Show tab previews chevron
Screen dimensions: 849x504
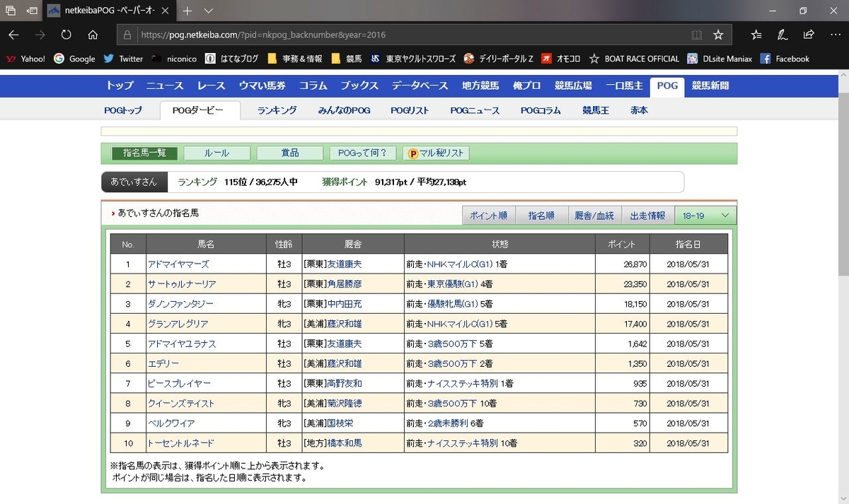click(x=209, y=11)
